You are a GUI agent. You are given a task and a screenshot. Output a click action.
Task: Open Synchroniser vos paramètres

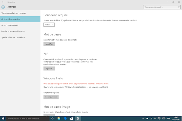click(x=20, y=38)
